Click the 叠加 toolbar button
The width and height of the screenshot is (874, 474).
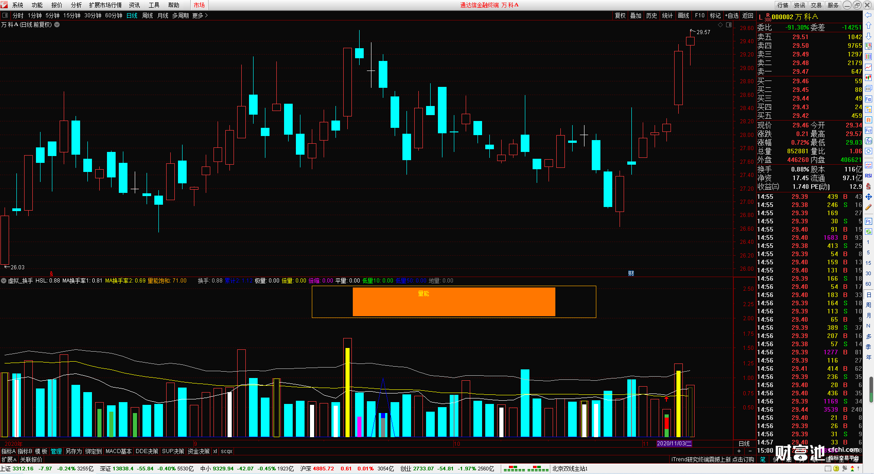point(636,15)
